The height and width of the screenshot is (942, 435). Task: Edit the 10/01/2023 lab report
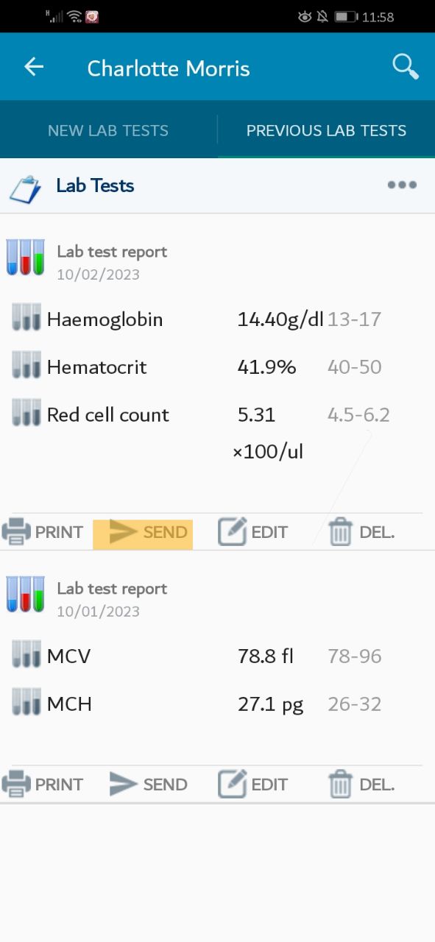click(252, 785)
